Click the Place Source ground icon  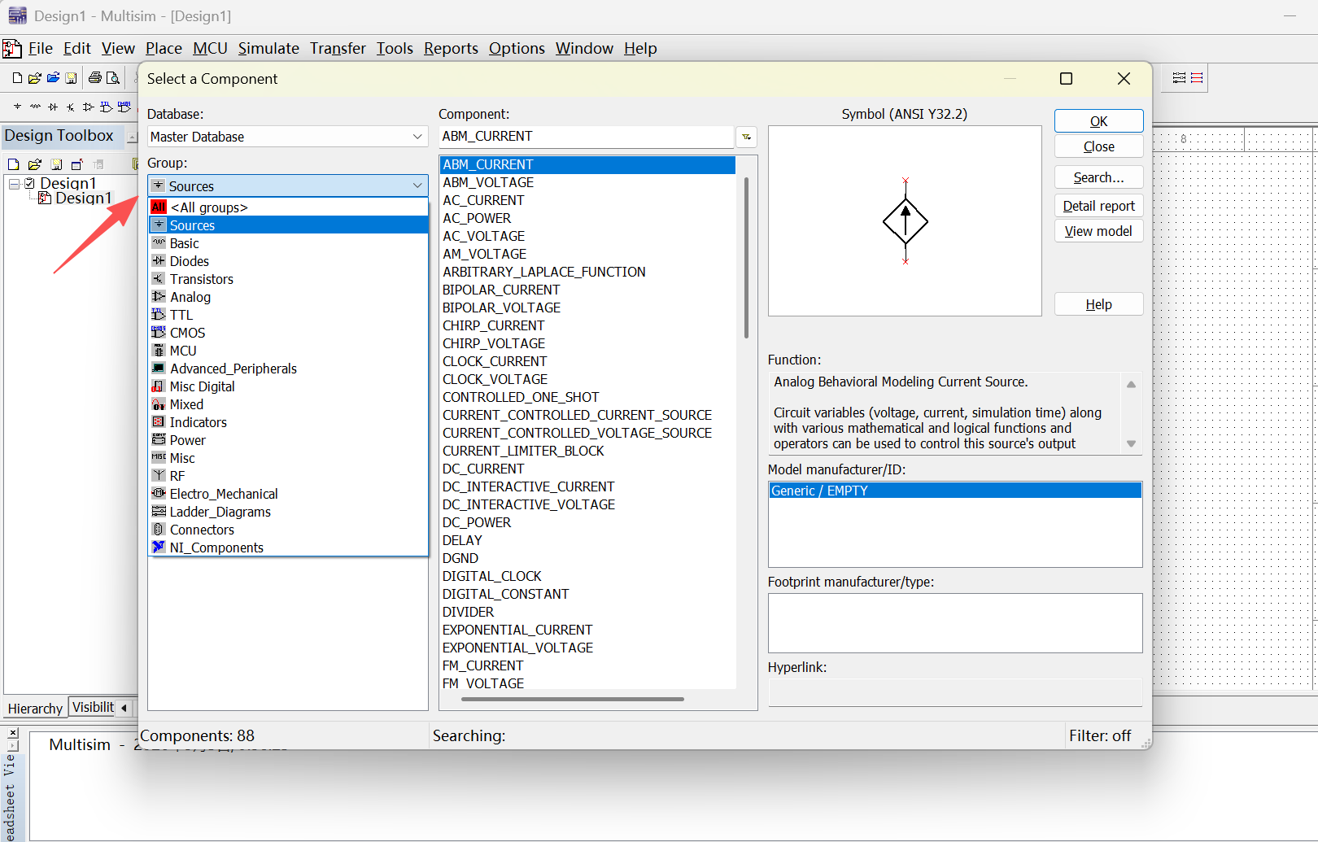tap(17, 107)
